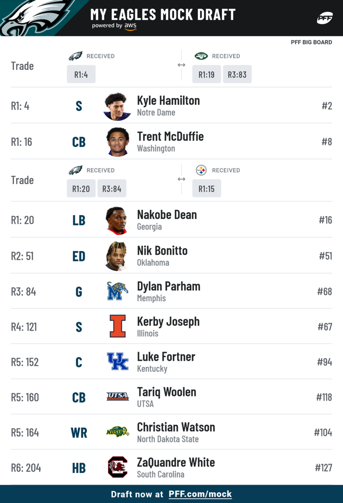This screenshot has width=343, height=503.
Task: Select the R3:83 pick chip
Action: (237, 75)
